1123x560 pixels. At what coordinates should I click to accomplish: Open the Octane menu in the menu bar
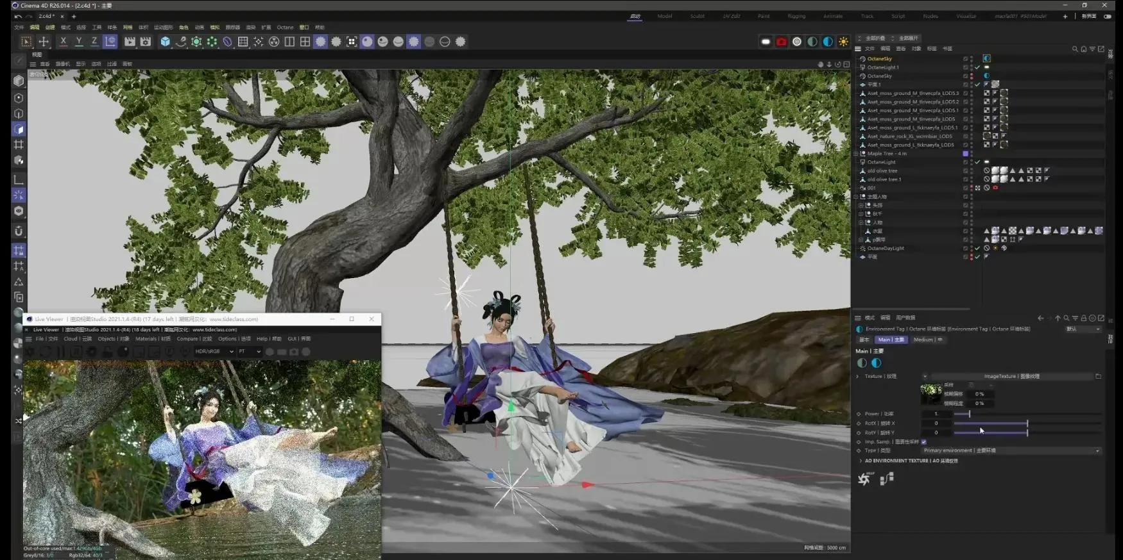tap(285, 28)
